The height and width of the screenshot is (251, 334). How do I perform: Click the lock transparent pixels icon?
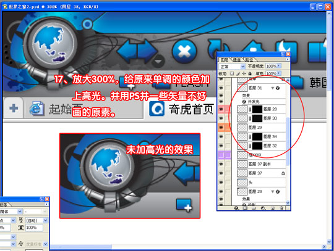coord(232,73)
